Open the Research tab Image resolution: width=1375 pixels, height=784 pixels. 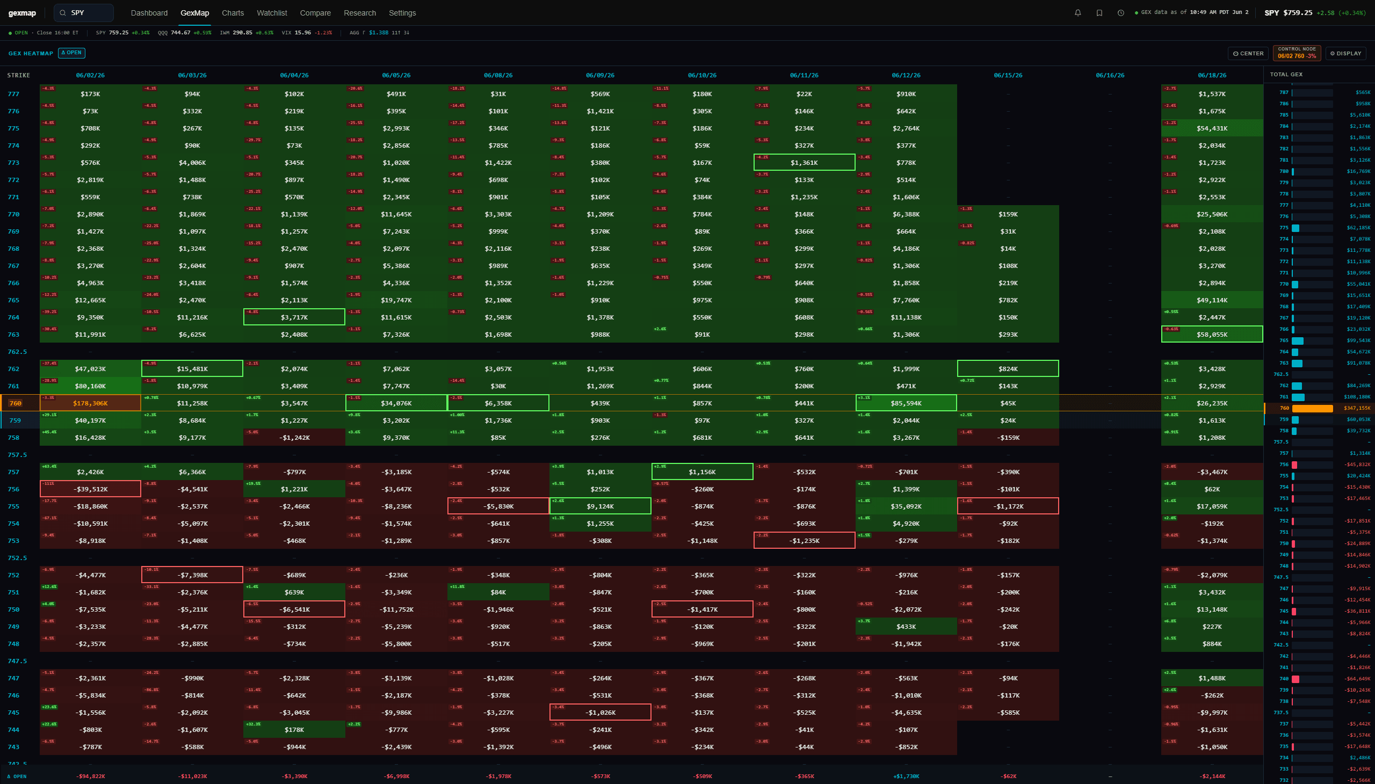(x=360, y=13)
